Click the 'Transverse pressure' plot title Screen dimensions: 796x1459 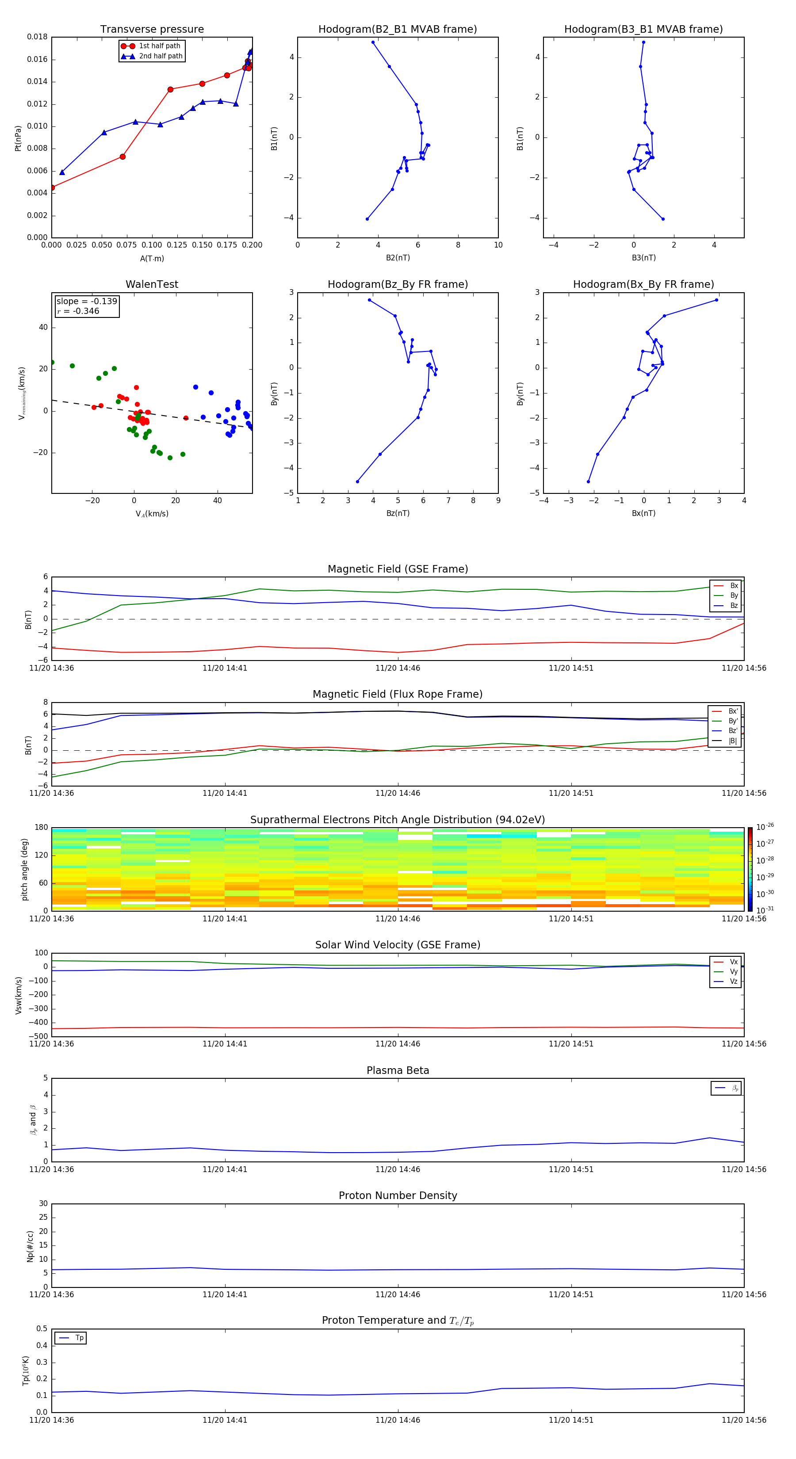152,30
